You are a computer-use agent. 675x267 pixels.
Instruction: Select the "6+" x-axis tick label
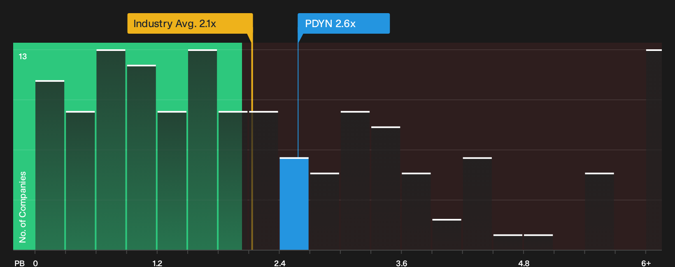[646, 263]
